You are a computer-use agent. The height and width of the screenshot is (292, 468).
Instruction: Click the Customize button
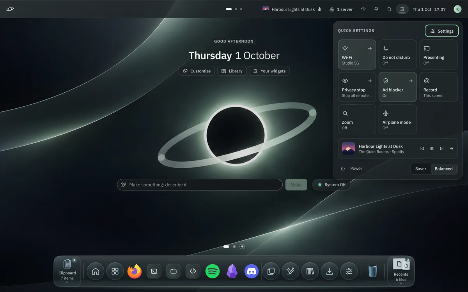197,71
